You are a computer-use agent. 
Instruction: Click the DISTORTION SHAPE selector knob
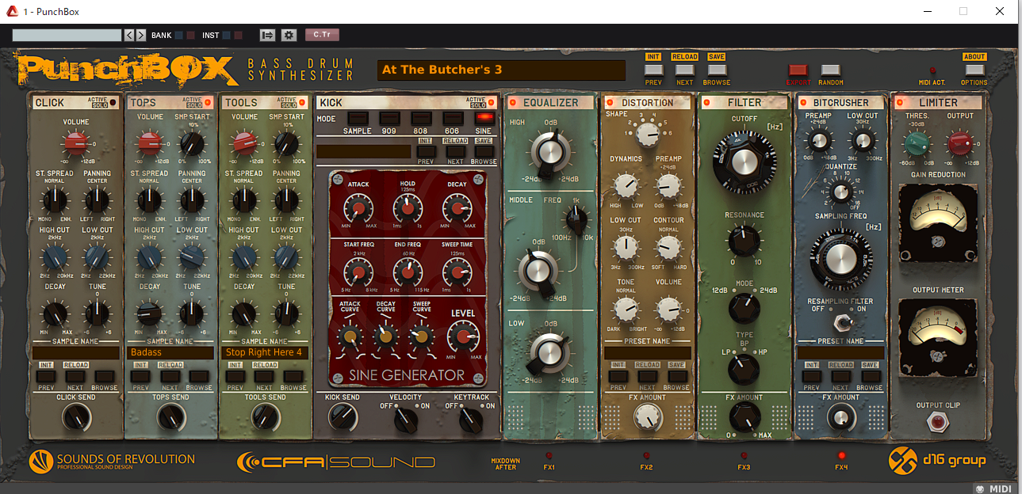648,136
